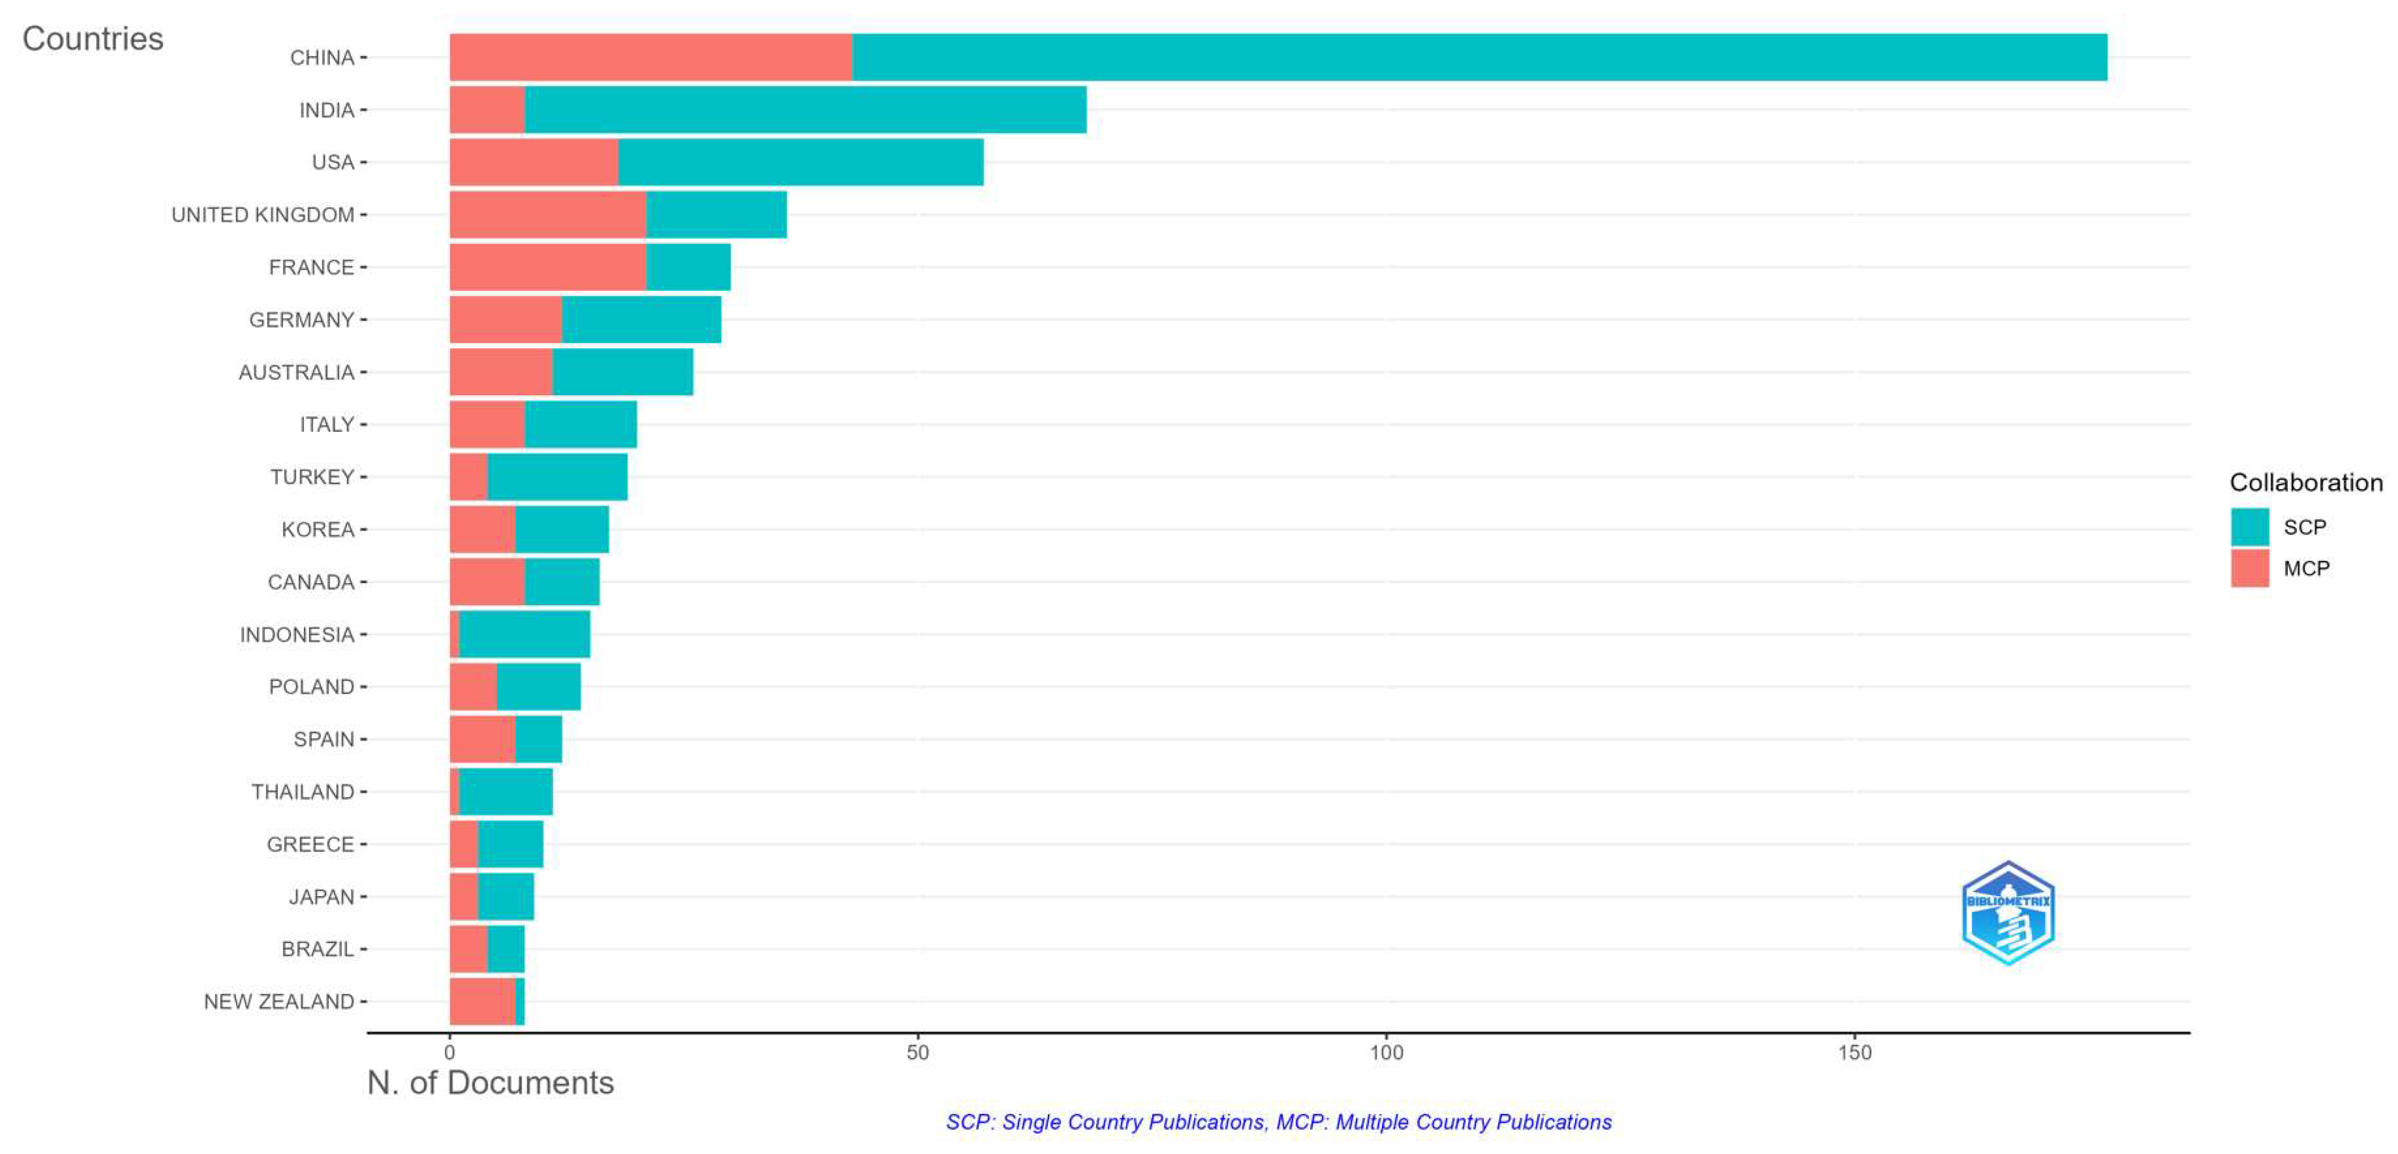Click the MCP red legend swatch
2398x1154 pixels.
tap(2249, 567)
